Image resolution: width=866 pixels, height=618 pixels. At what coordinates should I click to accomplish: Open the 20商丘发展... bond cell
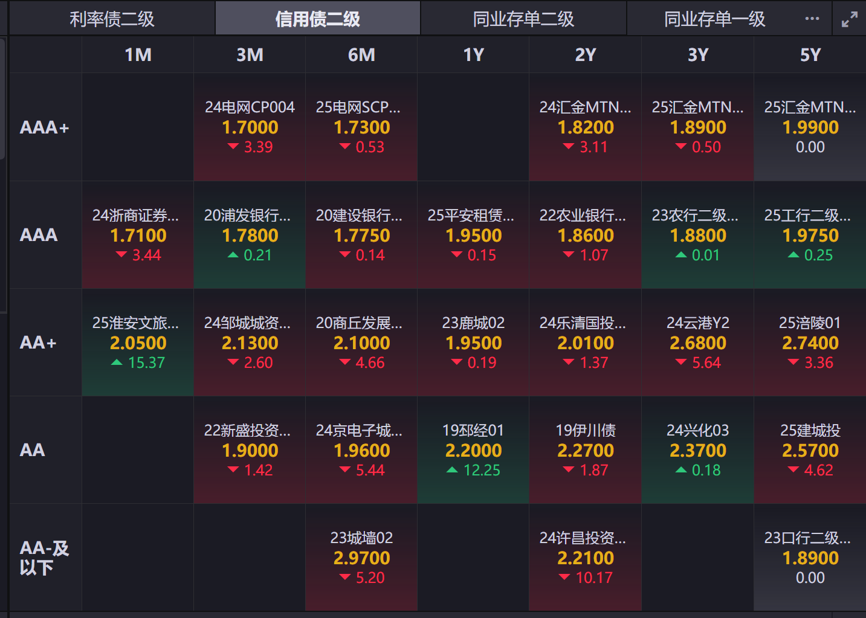[361, 343]
